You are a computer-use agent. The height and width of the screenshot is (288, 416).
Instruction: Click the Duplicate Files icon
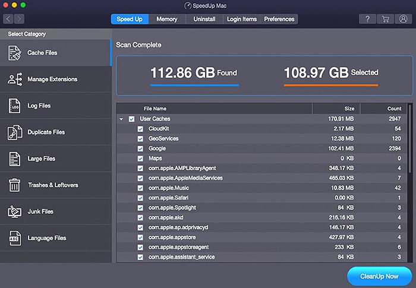[x=15, y=132]
